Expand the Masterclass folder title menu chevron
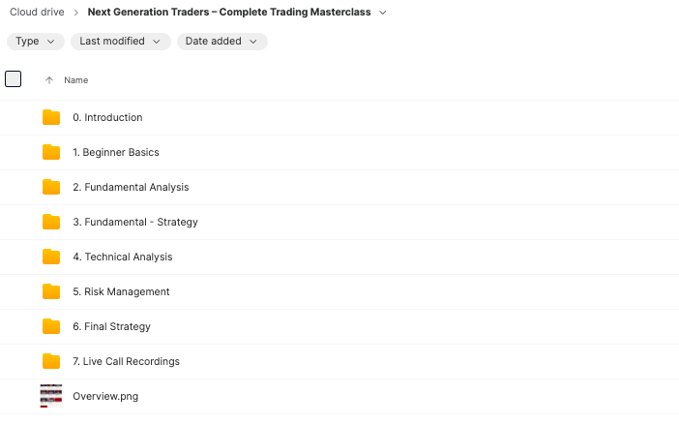The height and width of the screenshot is (424, 679). coord(383,13)
